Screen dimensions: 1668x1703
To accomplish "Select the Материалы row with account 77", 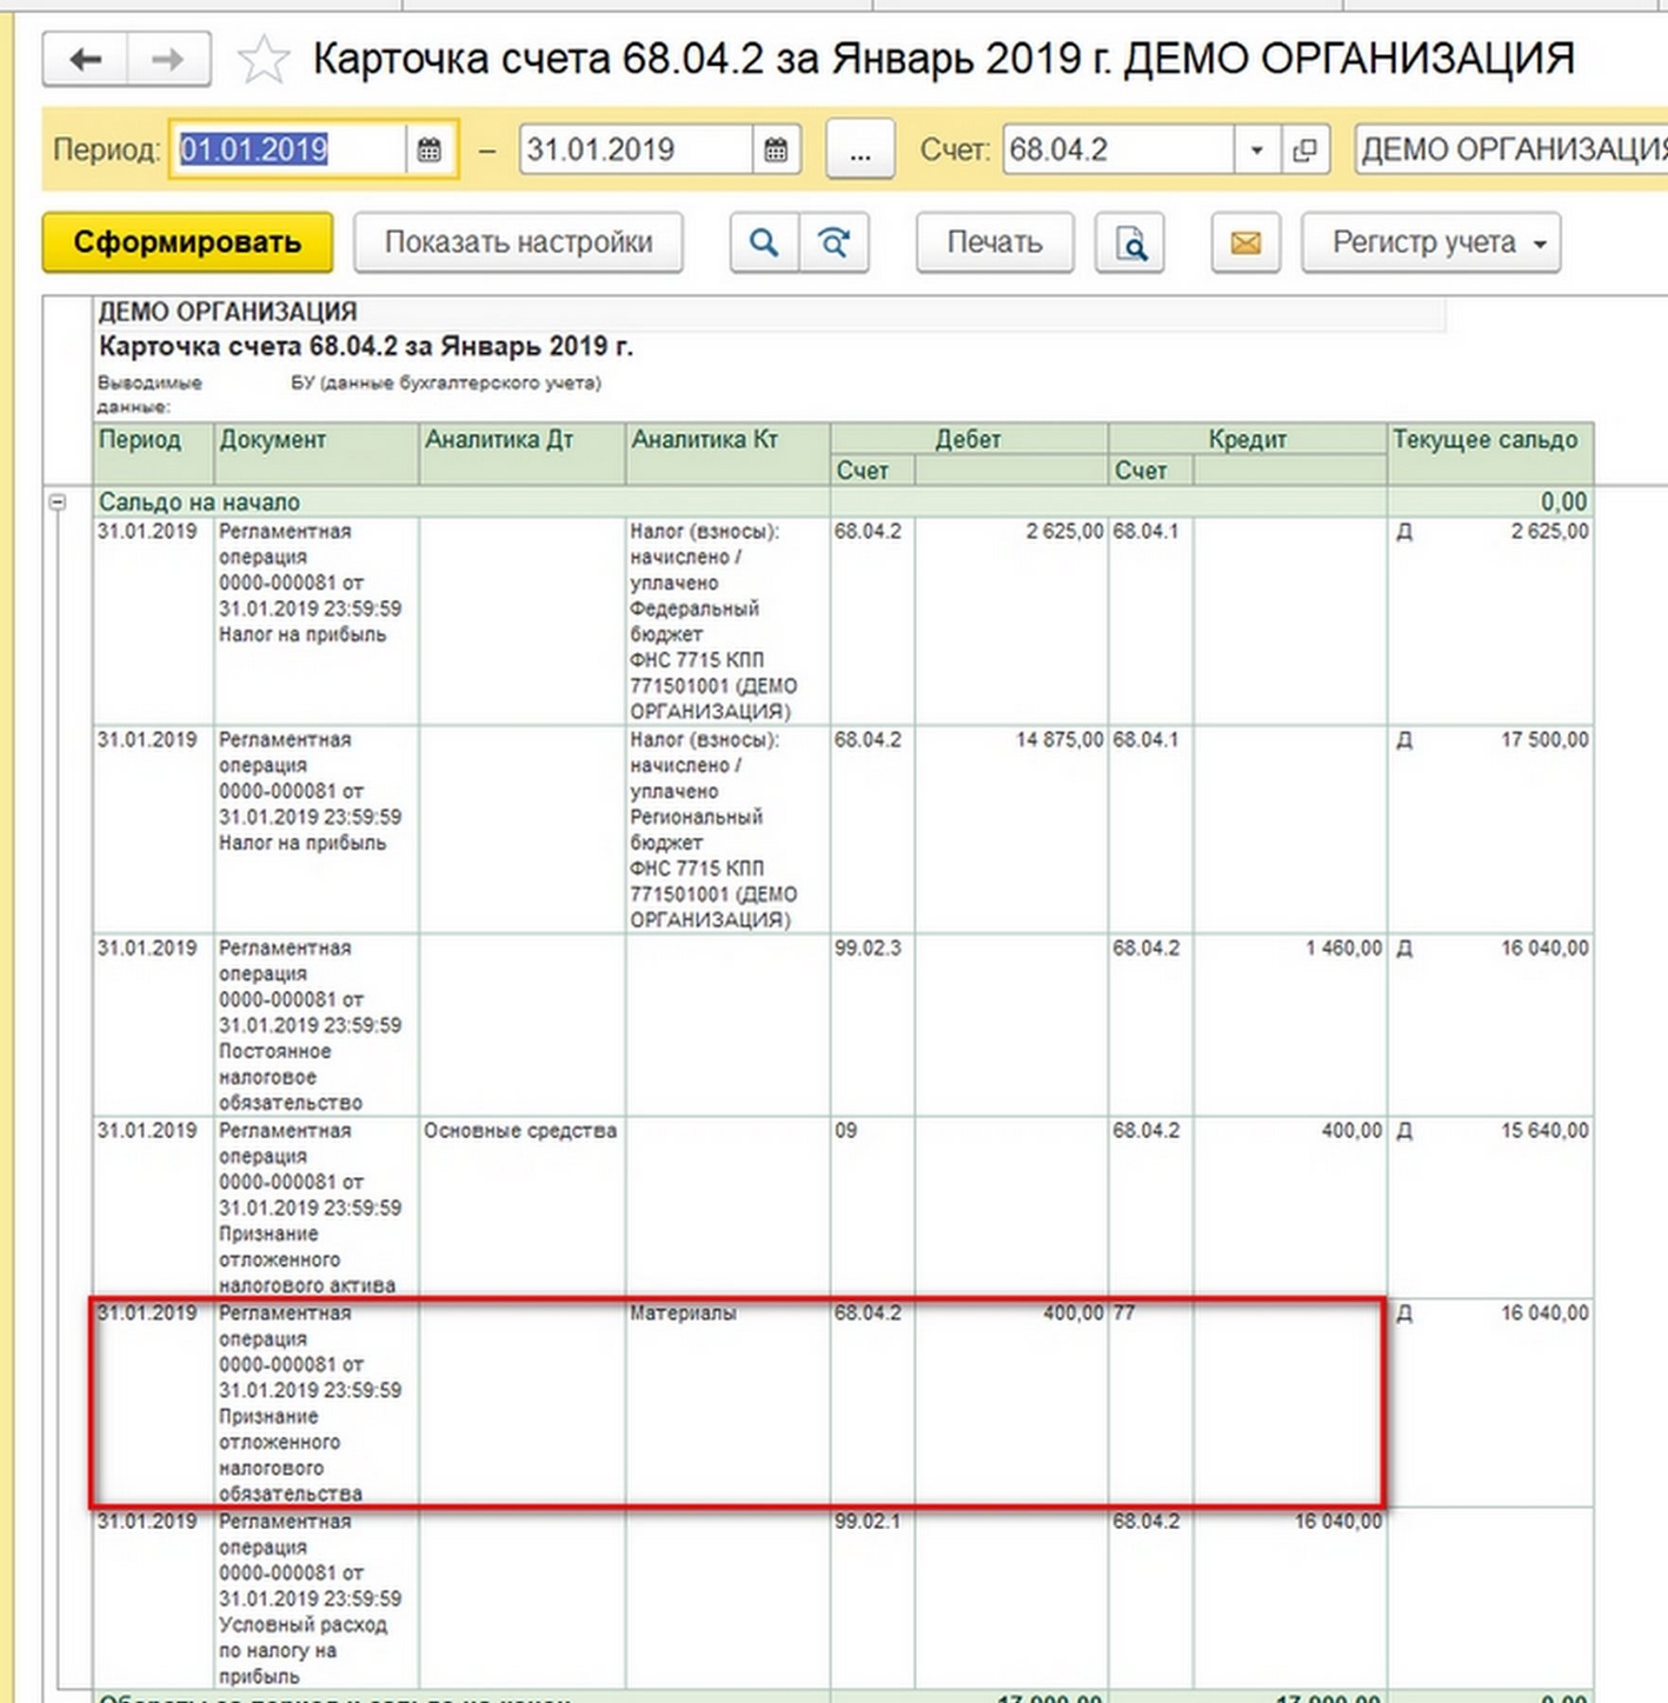I will (x=682, y=1313).
